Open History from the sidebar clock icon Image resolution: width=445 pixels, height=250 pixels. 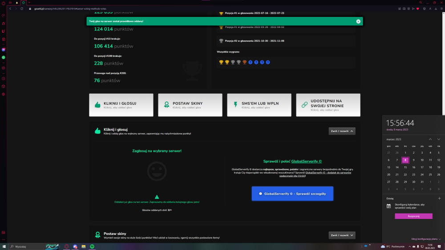[x=4, y=79]
